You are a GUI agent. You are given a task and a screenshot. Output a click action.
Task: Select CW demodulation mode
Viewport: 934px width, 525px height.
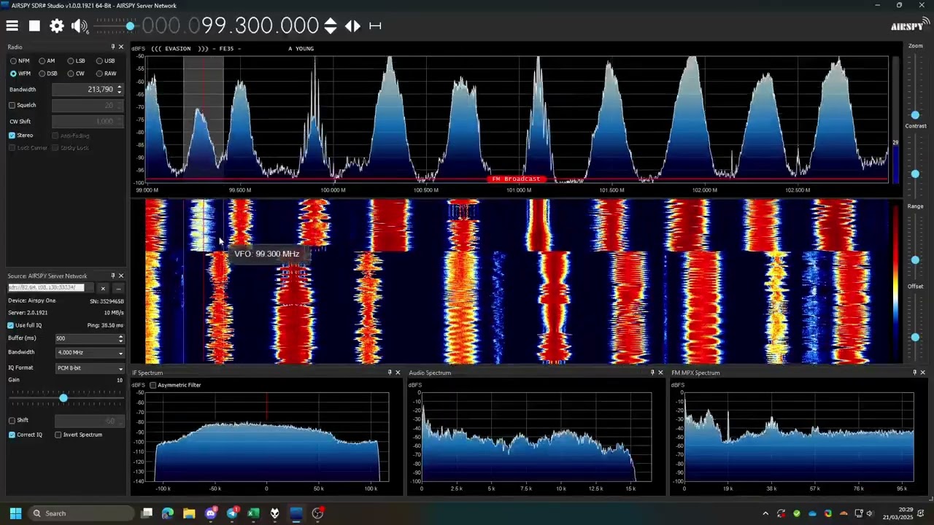coord(76,74)
